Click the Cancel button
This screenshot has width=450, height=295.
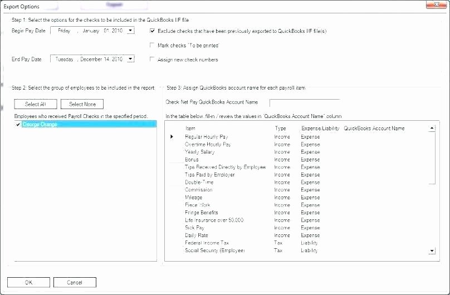[x=75, y=282]
